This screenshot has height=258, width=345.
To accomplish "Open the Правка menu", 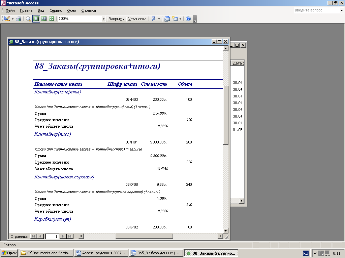I will 26,10.
